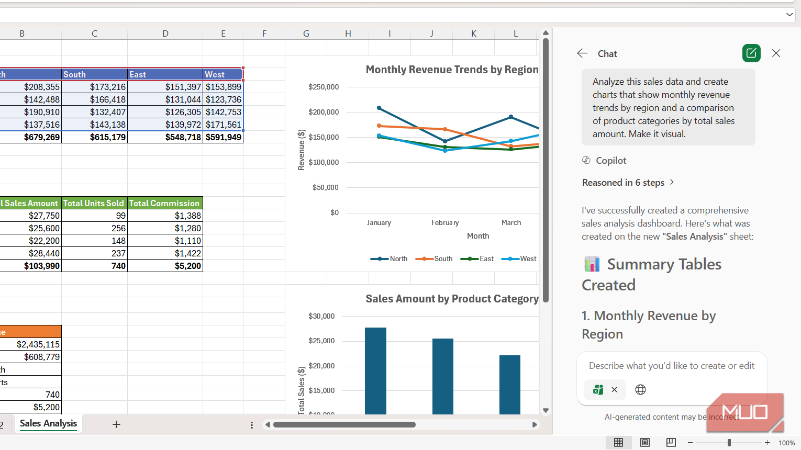Toggle the web search globe icon
Screen dimensions: 801x450
[x=640, y=390]
